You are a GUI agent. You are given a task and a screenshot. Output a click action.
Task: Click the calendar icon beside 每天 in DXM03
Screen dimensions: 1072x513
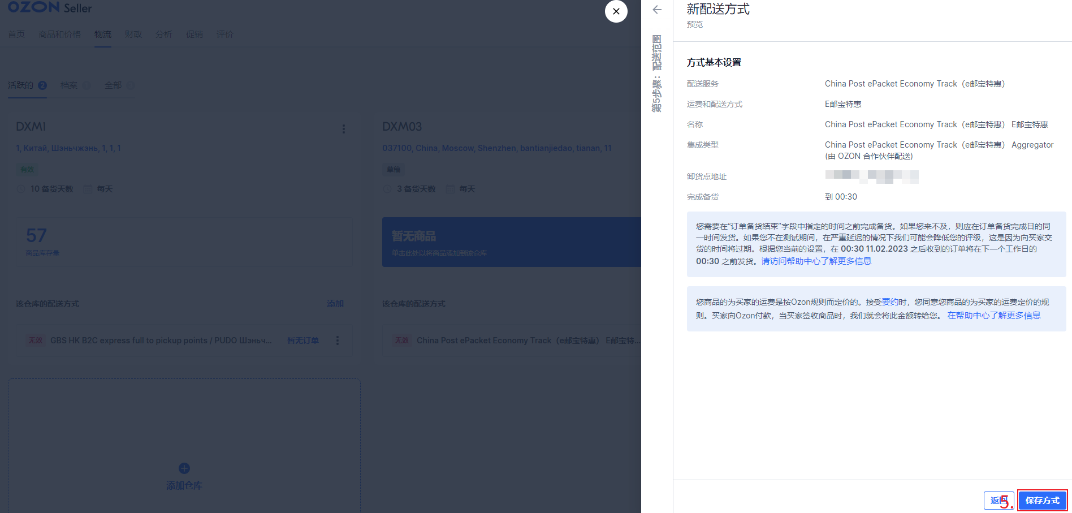[450, 189]
